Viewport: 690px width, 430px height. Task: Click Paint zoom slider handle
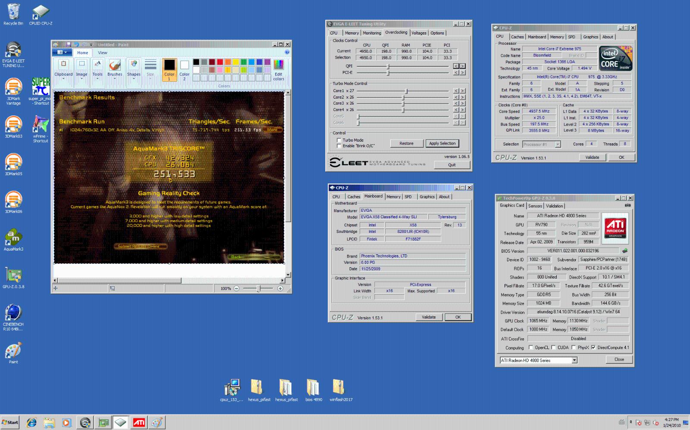[259, 288]
